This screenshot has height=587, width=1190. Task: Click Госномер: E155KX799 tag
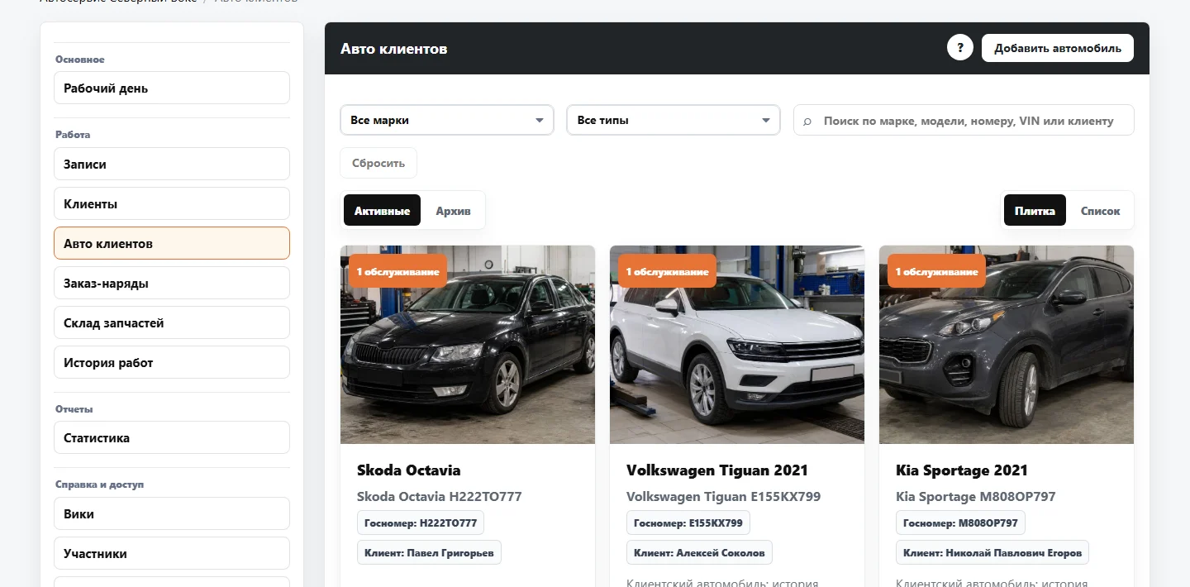pos(688,523)
